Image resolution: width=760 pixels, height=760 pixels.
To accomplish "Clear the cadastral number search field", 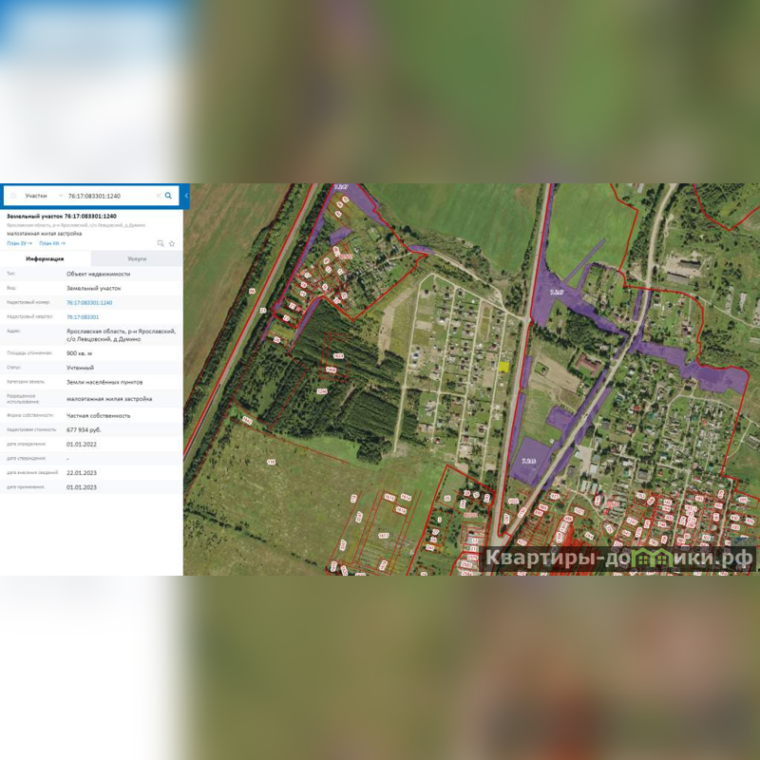I will (x=158, y=196).
